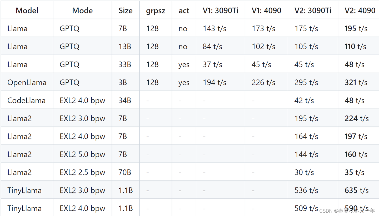Image resolution: width=379 pixels, height=216 pixels.
Task: Click the 84 t/s cell
Action: point(220,47)
